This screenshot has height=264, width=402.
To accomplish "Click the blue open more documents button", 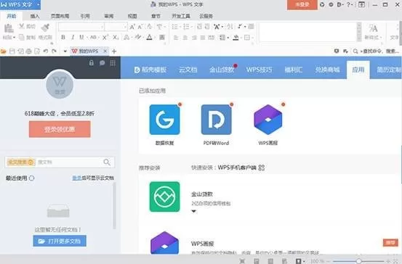I will pos(60,241).
